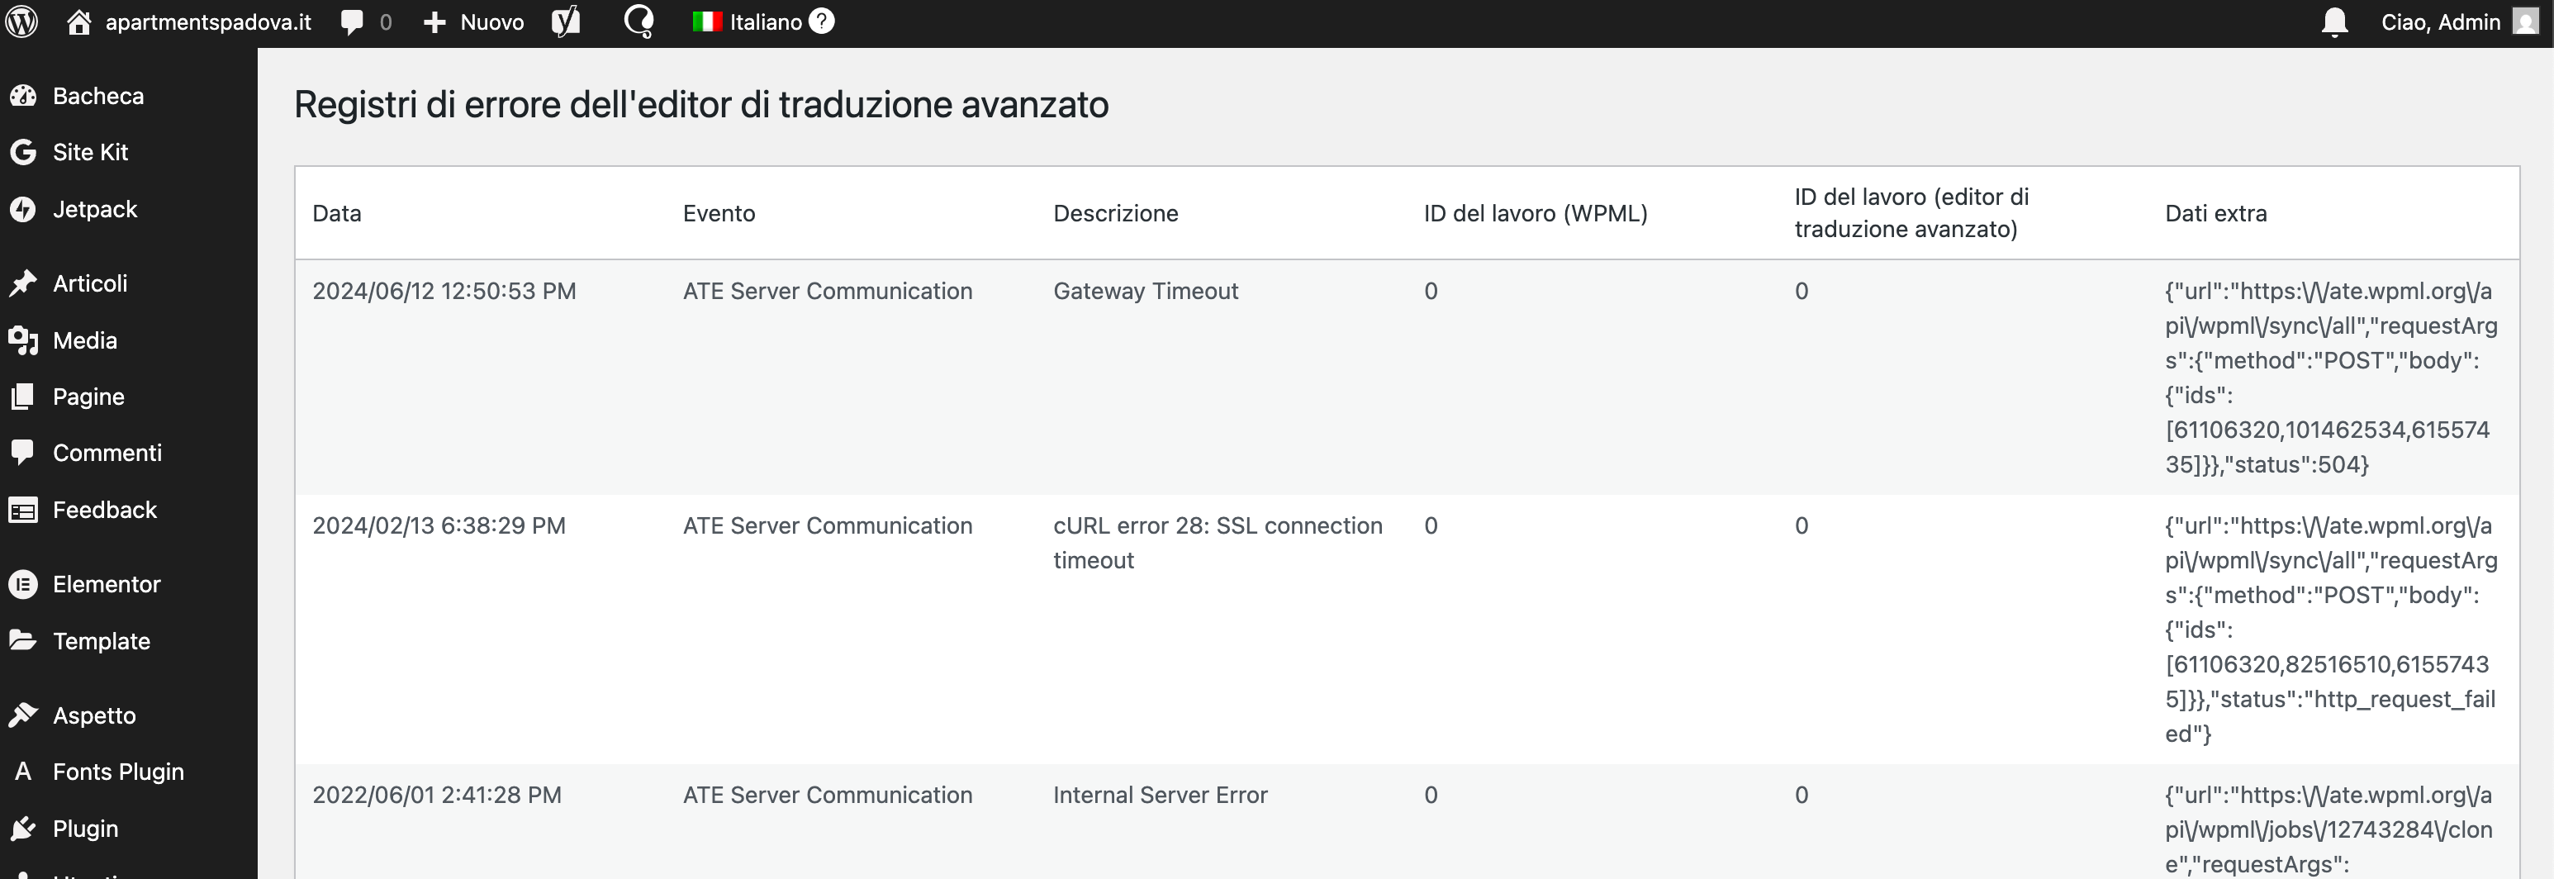Click the Ciao, Admin account link

click(x=2440, y=21)
